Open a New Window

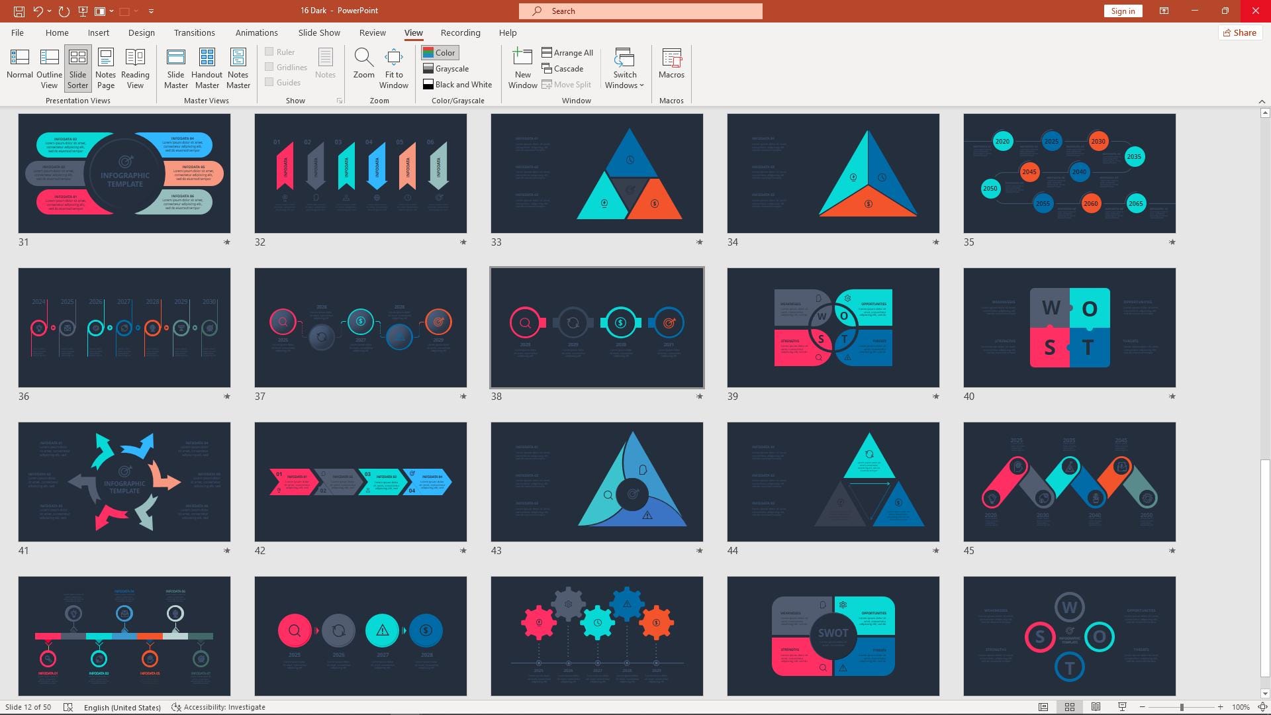[522, 68]
